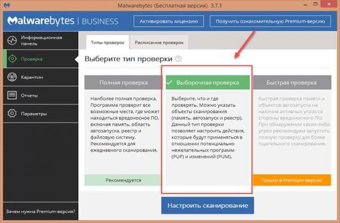This screenshot has height=223, width=340.
Task: Click the Только в Premium-версии orange label
Action: (292, 180)
